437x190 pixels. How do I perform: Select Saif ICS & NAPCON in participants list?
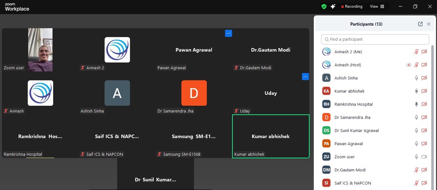point(352,183)
